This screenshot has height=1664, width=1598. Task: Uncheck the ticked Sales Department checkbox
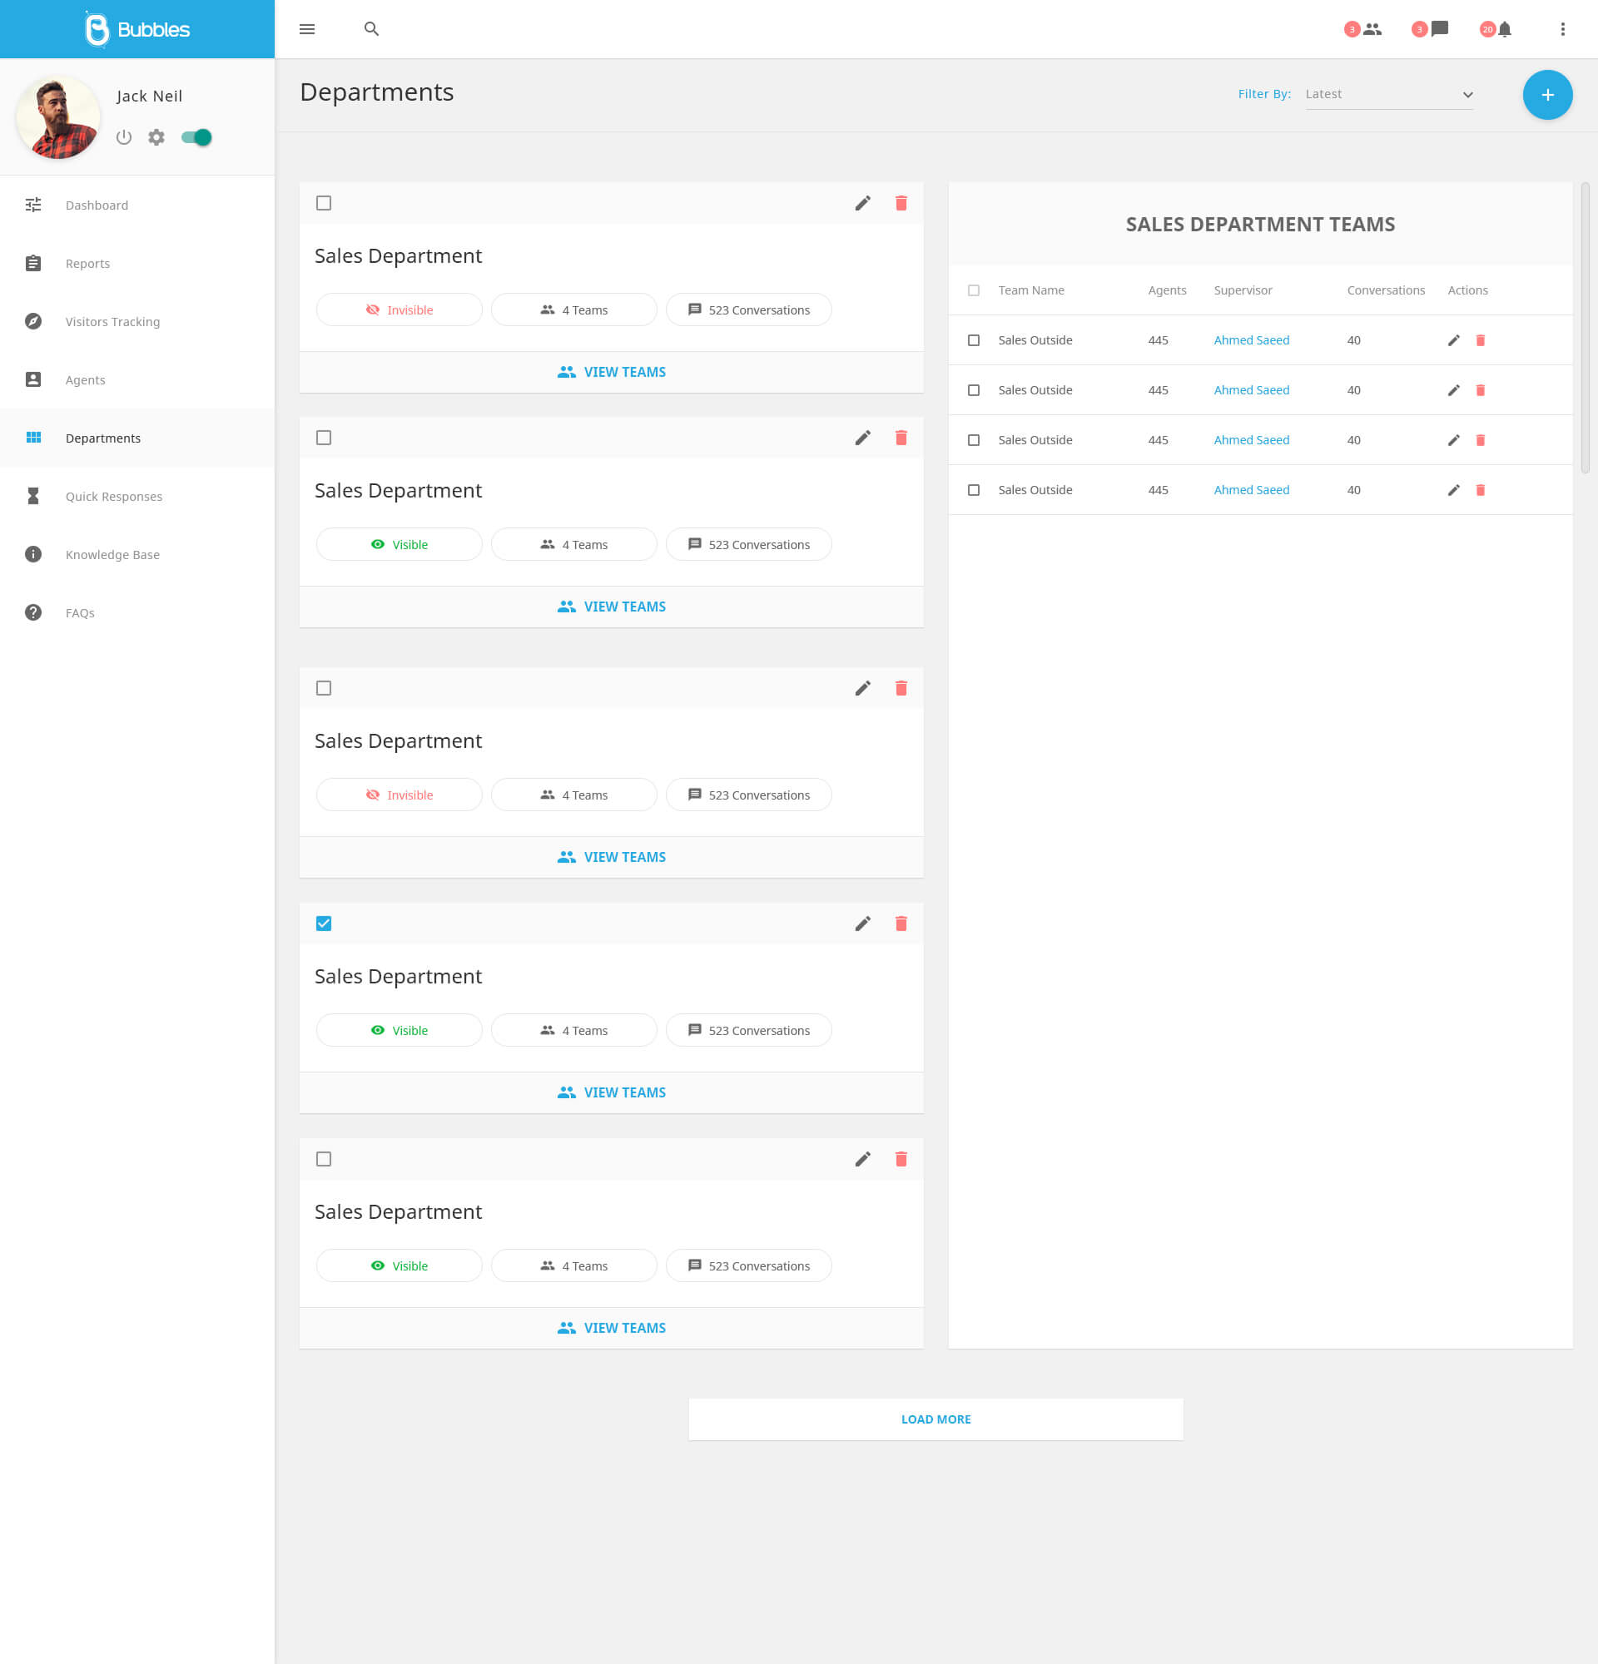324,924
